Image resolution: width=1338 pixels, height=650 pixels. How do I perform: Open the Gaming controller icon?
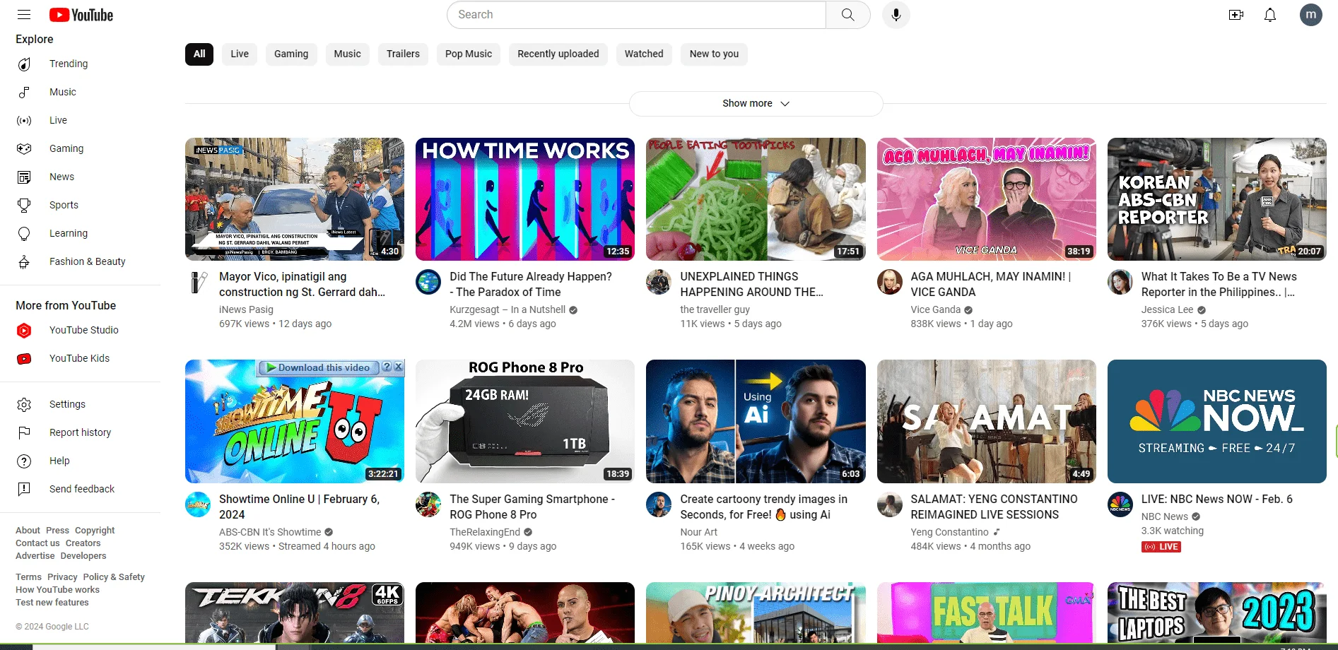pos(24,149)
